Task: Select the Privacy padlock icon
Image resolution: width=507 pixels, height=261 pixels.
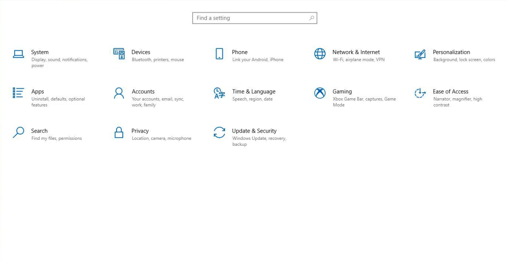Action: 119,132
